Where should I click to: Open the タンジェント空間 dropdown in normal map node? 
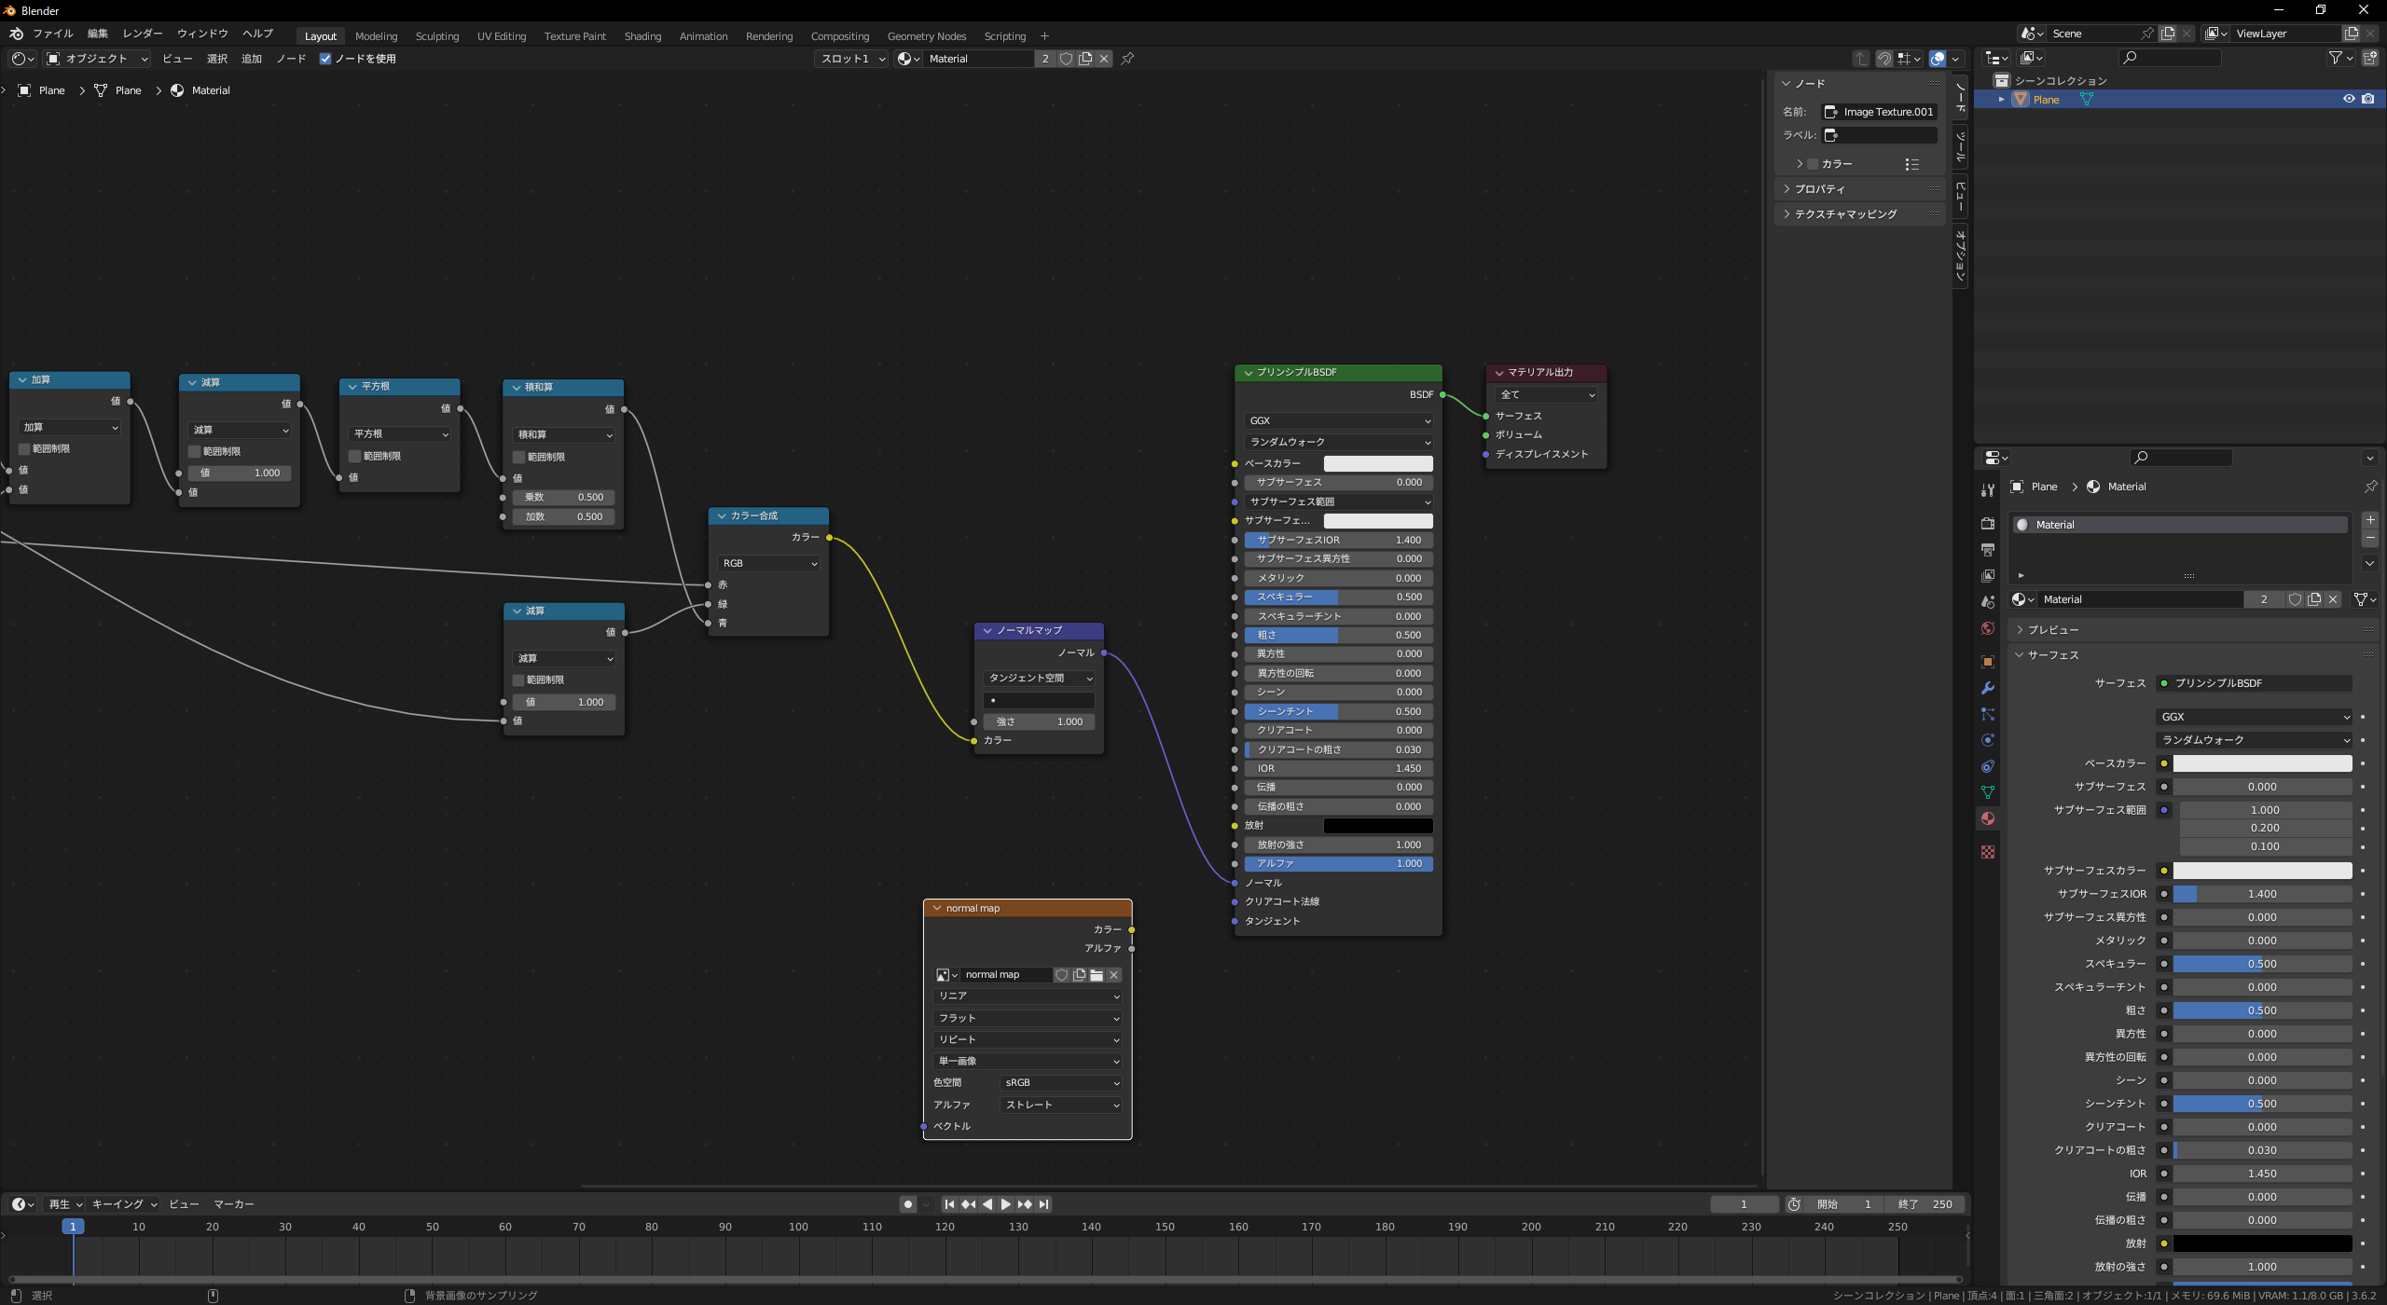(x=1039, y=678)
